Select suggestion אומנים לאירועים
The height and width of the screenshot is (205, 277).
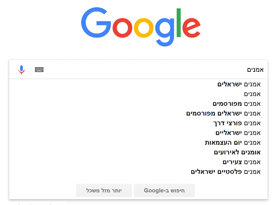(x=138, y=152)
